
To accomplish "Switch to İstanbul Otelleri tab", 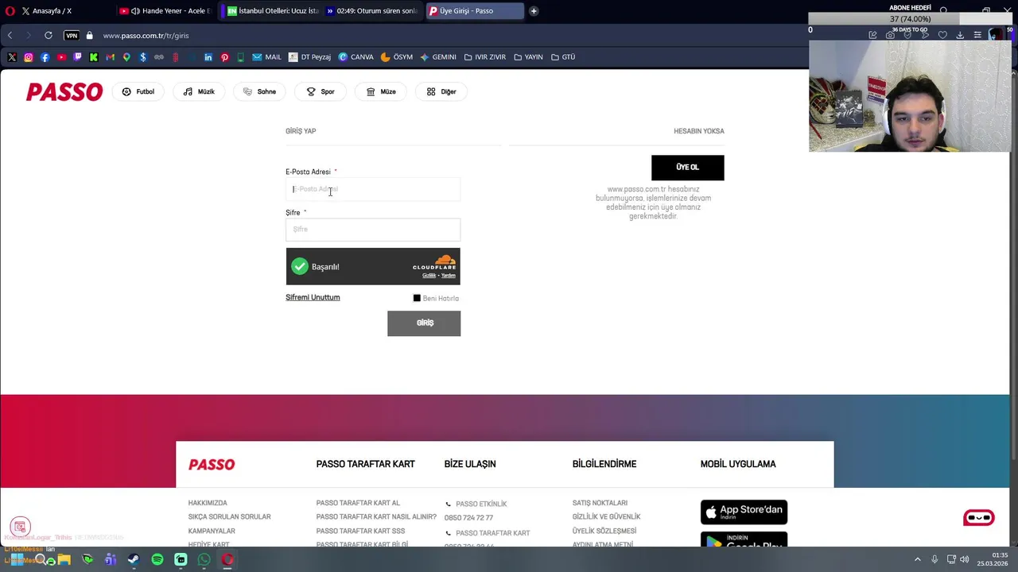I will point(272,11).
